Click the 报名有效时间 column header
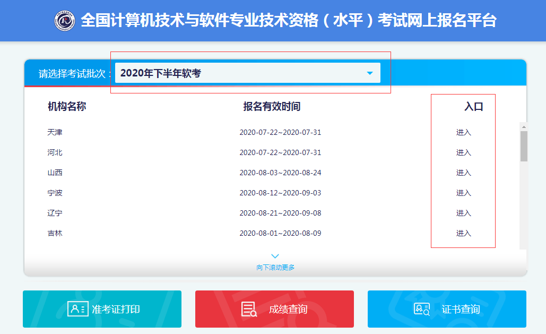This screenshot has height=334, width=546. pos(272,106)
